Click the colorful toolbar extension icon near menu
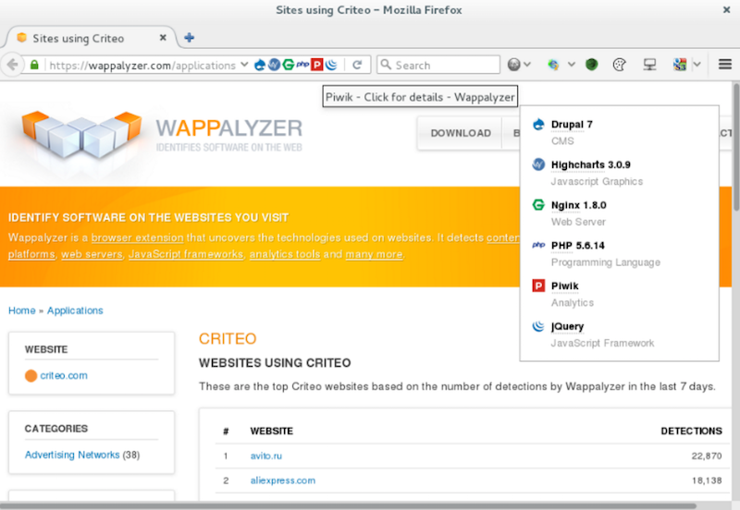The image size is (740, 510). [680, 65]
